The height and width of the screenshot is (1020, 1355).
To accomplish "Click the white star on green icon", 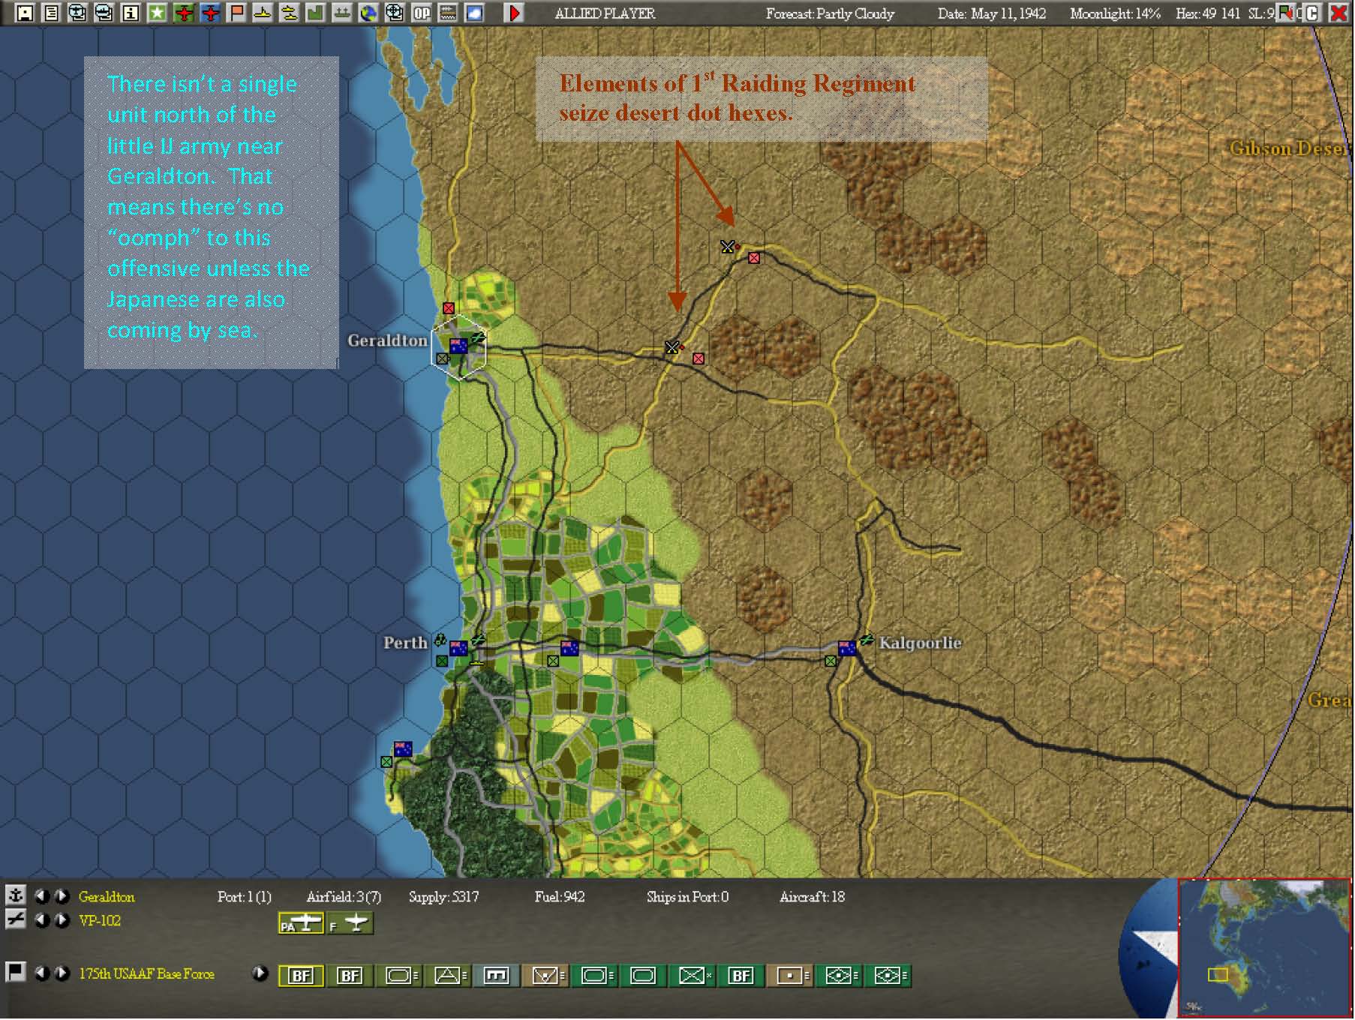I will point(157,13).
